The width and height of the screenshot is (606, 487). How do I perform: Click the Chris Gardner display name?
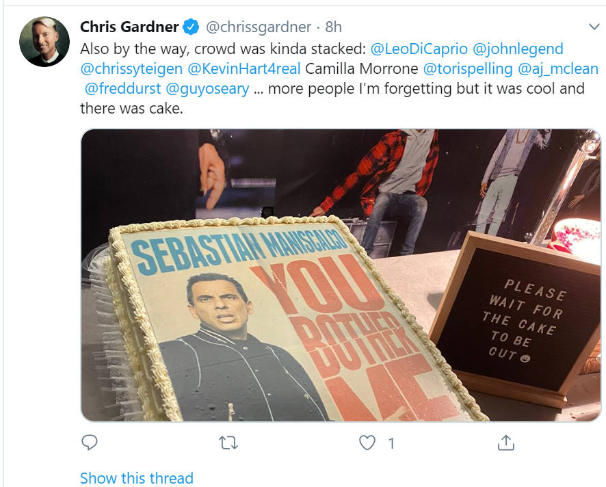coord(129,27)
